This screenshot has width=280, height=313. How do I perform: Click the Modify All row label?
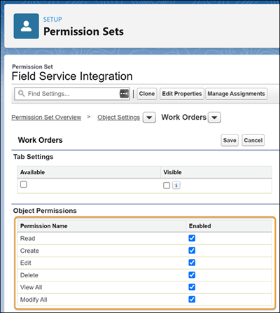pos(34,300)
